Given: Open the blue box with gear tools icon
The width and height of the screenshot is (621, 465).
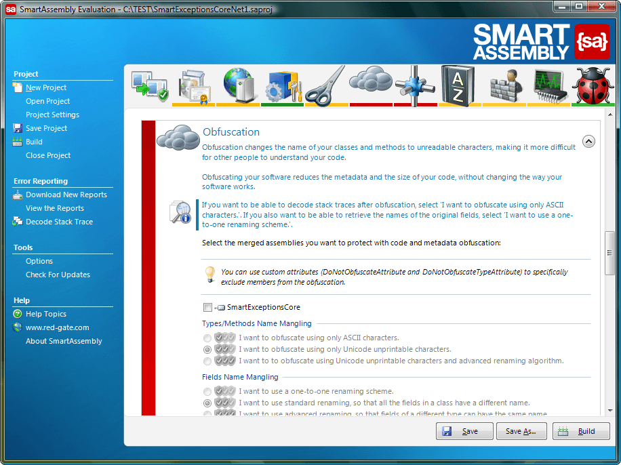Looking at the screenshot, I should click(283, 86).
